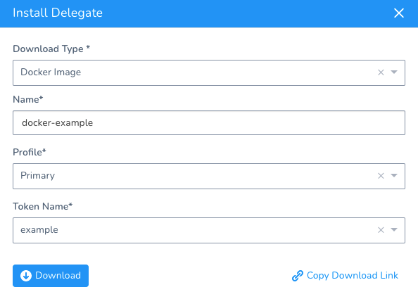Click the Download button
The height and width of the screenshot is (299, 418).
51,276
